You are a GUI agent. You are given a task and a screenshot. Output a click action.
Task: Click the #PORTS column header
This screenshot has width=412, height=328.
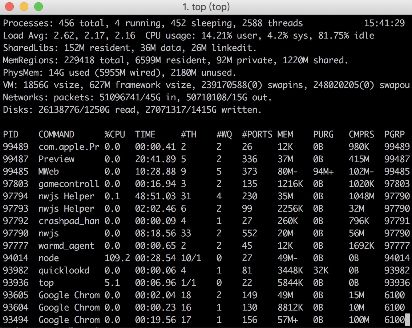(x=257, y=135)
